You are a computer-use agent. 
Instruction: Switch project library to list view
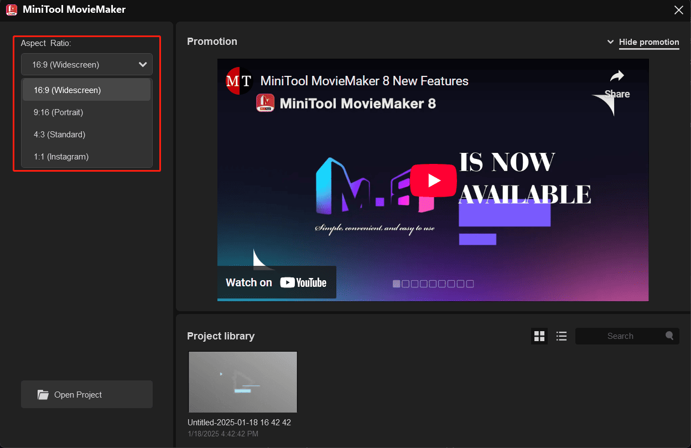click(x=562, y=336)
